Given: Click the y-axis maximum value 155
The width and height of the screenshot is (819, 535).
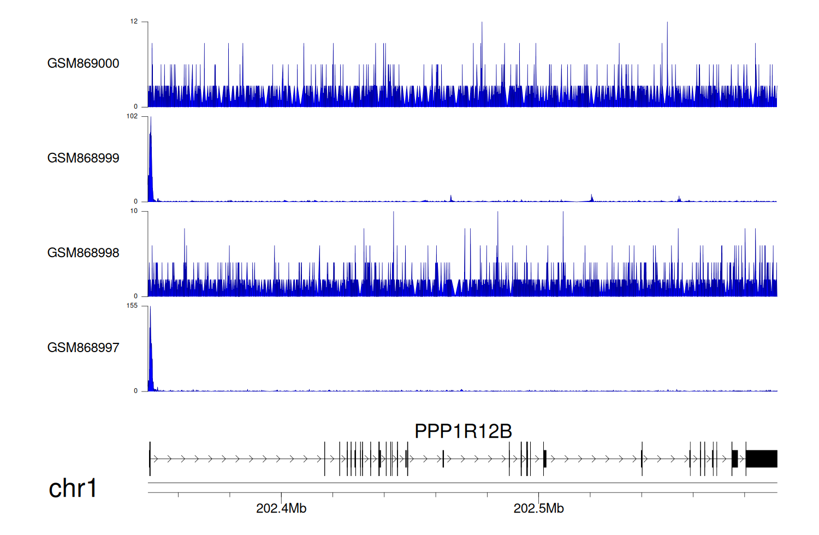Looking at the screenshot, I should 132,306.
